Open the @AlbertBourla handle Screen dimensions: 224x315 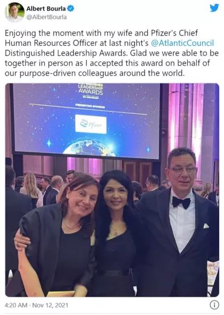[x=46, y=17]
